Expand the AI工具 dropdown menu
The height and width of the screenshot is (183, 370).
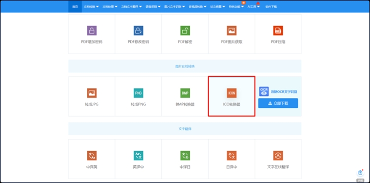[254, 6]
